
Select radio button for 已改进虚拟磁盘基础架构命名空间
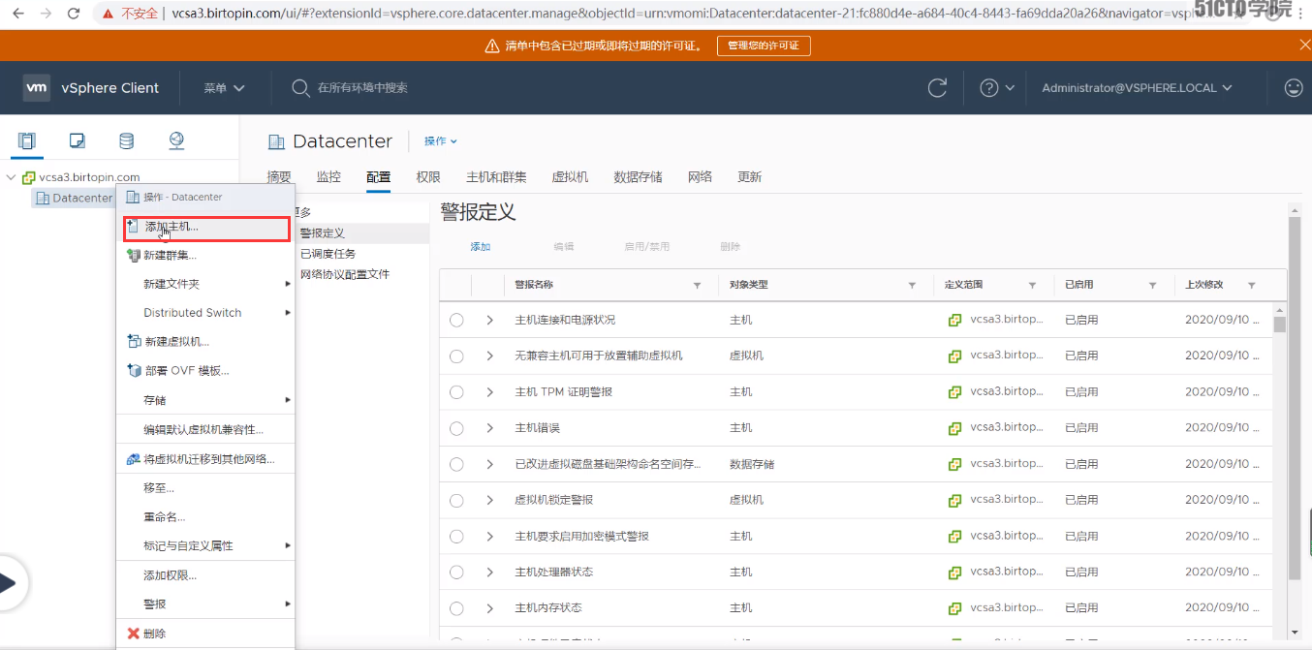point(456,464)
